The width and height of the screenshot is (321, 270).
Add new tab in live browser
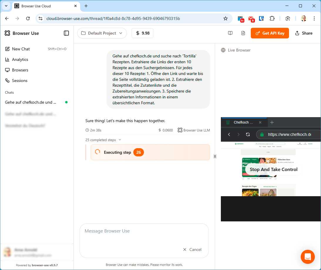(x=272, y=122)
